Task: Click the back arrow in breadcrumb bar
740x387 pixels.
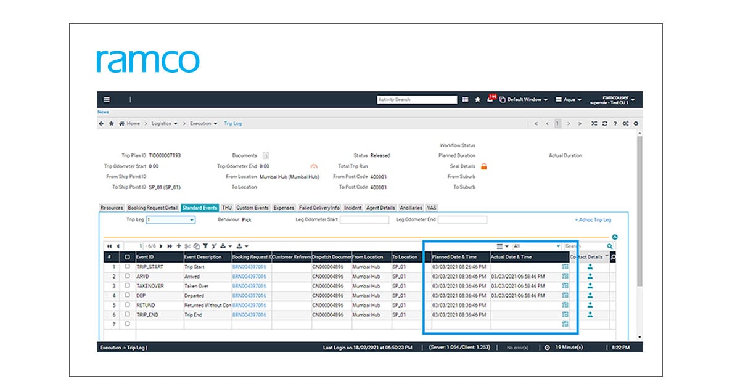Action: coord(101,123)
